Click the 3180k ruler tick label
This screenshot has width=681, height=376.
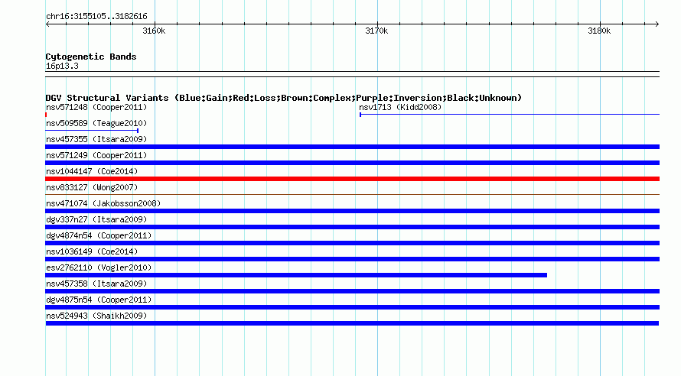pos(599,31)
